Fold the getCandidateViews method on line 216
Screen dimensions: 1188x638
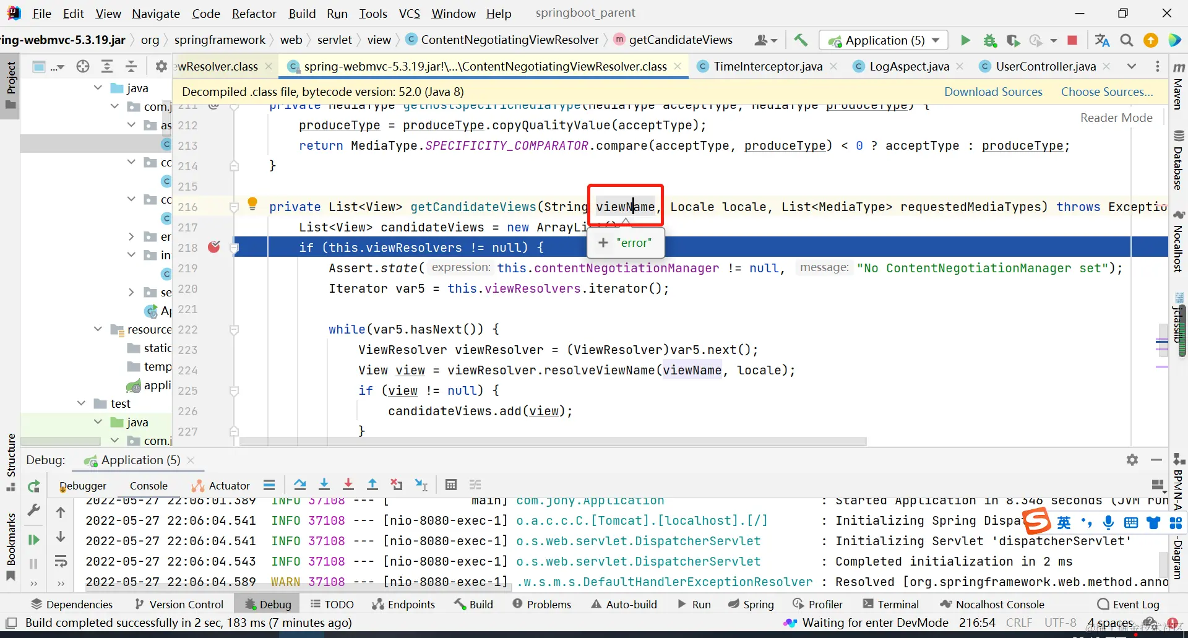[234, 207]
